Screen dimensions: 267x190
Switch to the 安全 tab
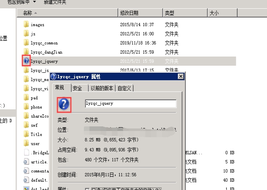tap(78, 88)
